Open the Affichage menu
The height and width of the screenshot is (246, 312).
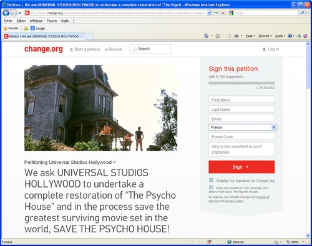pyautogui.click(x=36, y=21)
